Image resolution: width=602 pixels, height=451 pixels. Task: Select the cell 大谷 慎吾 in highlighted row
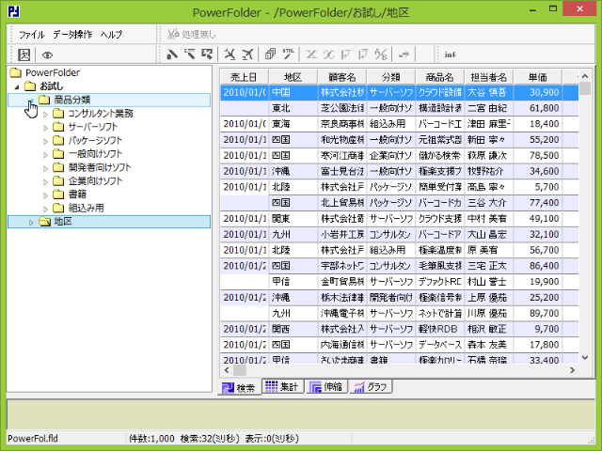point(489,92)
